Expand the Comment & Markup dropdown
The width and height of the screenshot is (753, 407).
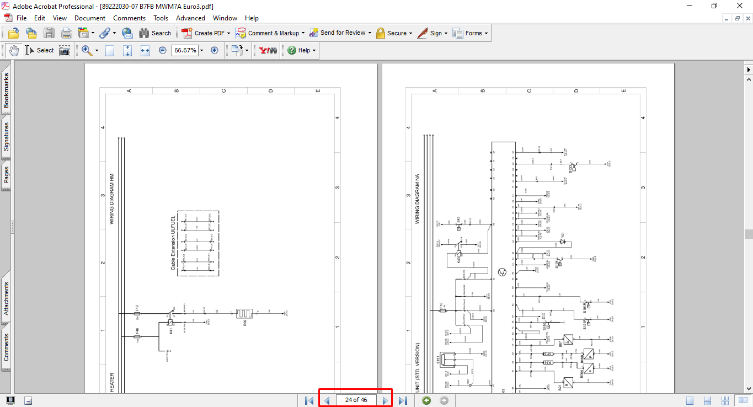coord(303,33)
